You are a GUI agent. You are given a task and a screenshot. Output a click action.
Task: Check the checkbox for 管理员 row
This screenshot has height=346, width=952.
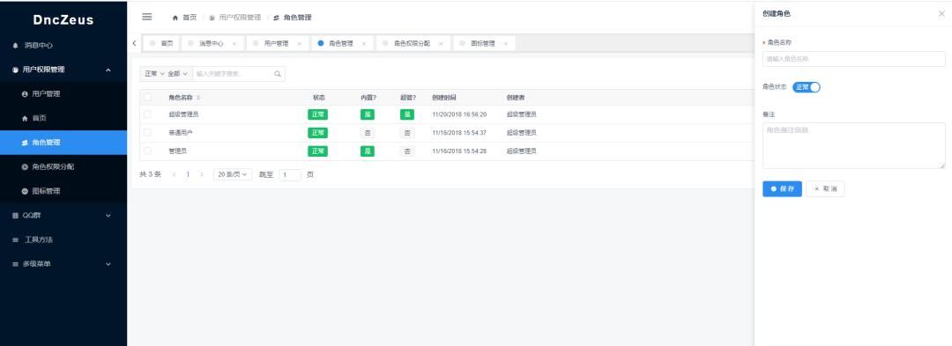[147, 151]
